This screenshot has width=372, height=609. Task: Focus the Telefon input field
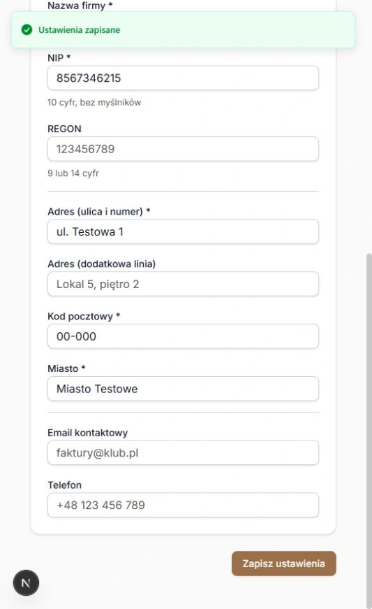(183, 505)
